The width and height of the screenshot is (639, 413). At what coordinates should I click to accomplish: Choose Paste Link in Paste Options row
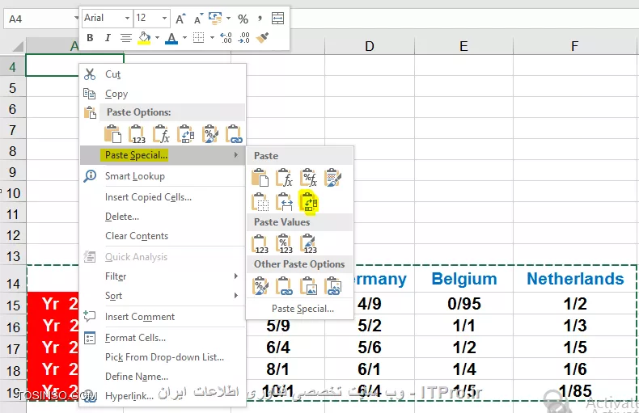[x=235, y=134]
